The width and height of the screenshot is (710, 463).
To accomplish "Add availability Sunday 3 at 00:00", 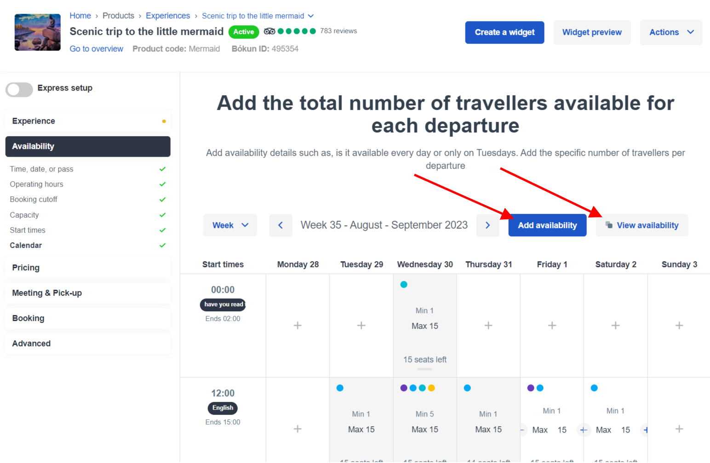I will pyautogui.click(x=679, y=326).
